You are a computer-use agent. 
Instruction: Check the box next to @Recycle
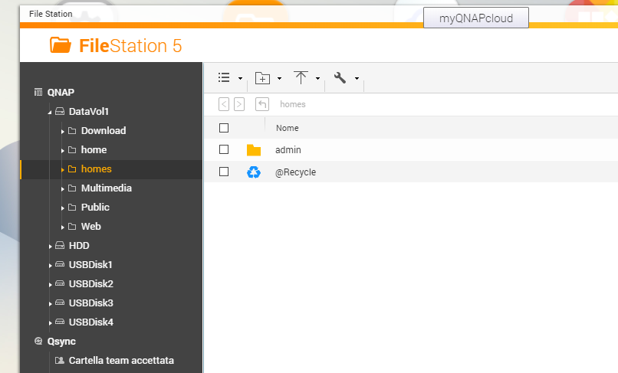tap(224, 172)
